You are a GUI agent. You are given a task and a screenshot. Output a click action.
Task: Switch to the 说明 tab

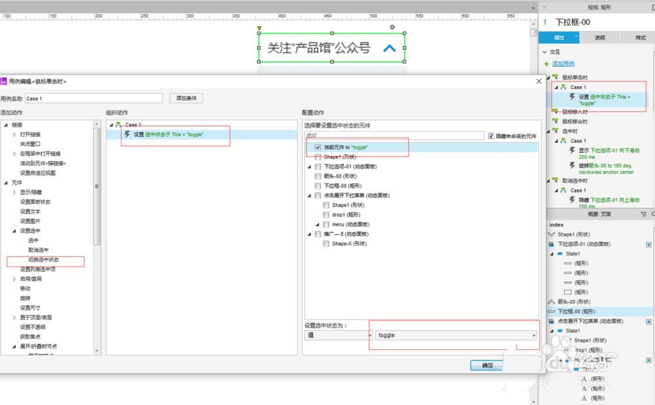600,37
